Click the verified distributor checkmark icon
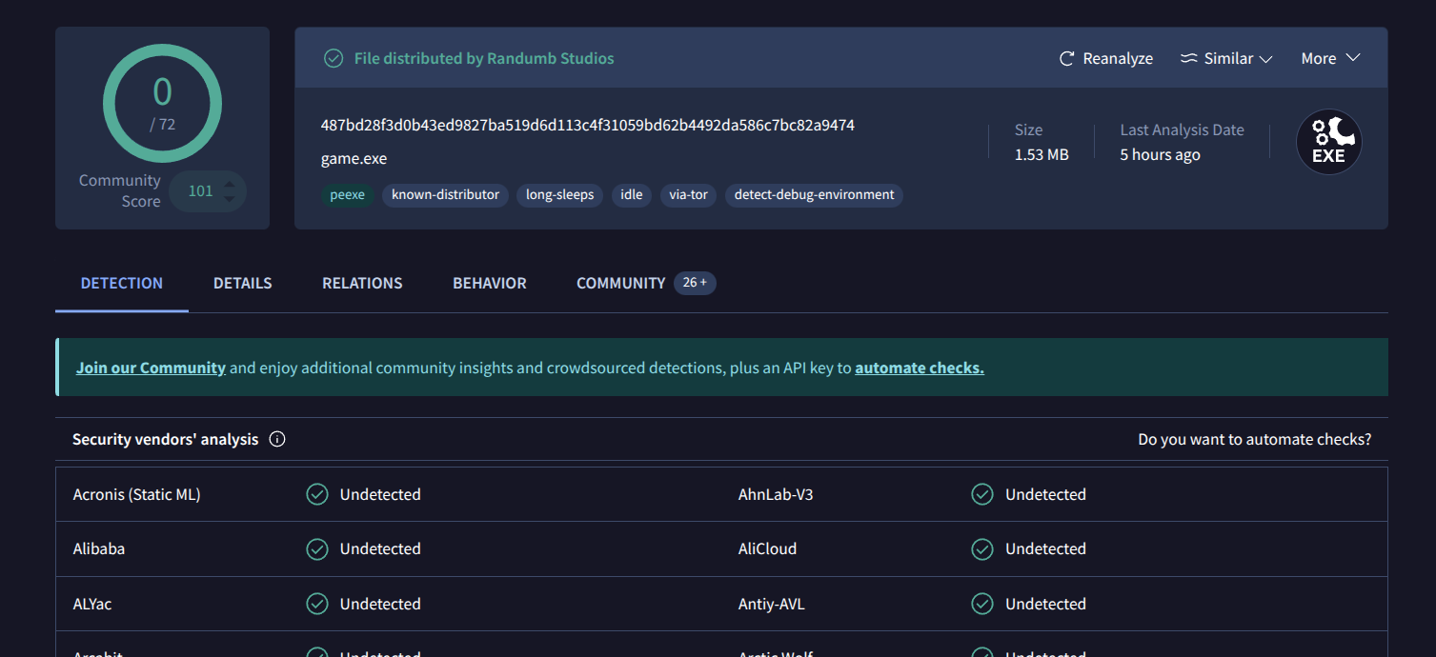The image size is (1436, 657). pos(334,59)
